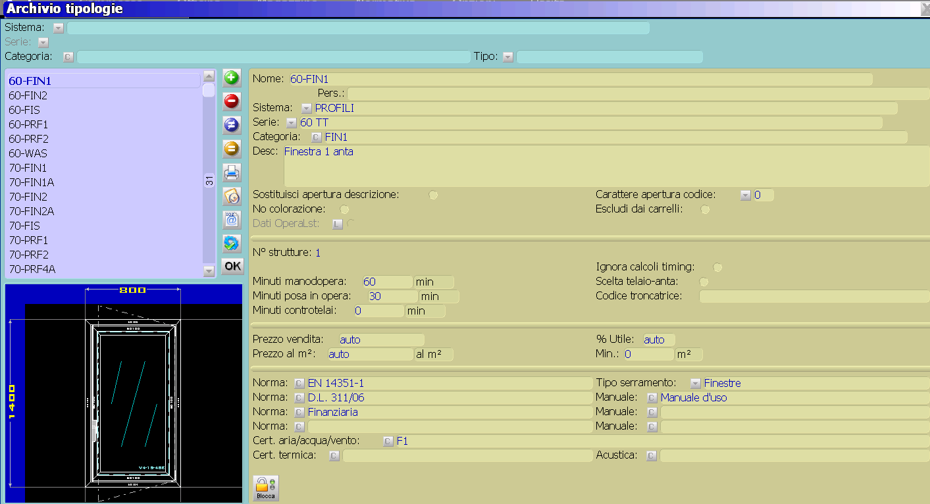Select 70-FIN1A in the typology list
This screenshot has width=930, height=504.
coord(103,182)
